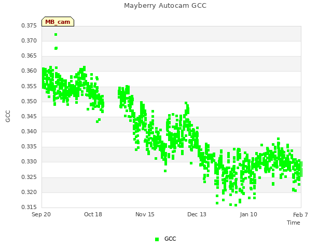Screen dimensions: 332x249
Task: Click the 0.345 y-axis value
Action: click(29, 116)
